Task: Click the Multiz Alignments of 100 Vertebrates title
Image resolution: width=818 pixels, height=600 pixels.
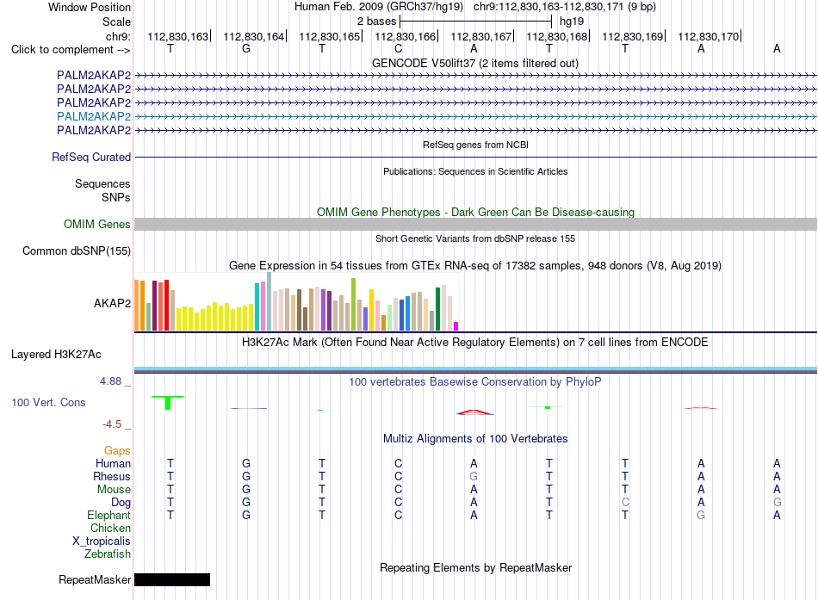Action: (475, 438)
